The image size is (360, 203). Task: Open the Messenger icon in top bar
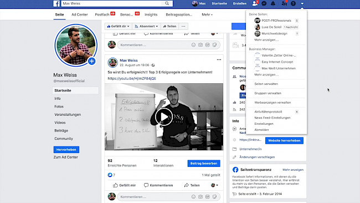pos(264,3)
